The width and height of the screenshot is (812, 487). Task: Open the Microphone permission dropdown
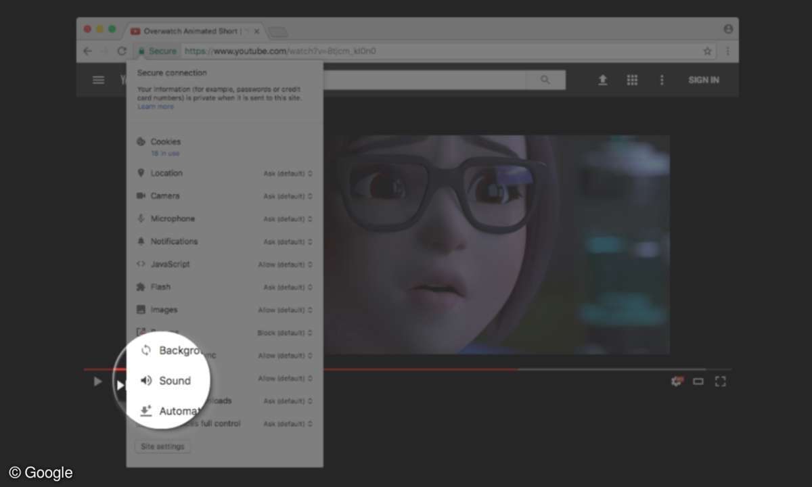[x=288, y=219]
